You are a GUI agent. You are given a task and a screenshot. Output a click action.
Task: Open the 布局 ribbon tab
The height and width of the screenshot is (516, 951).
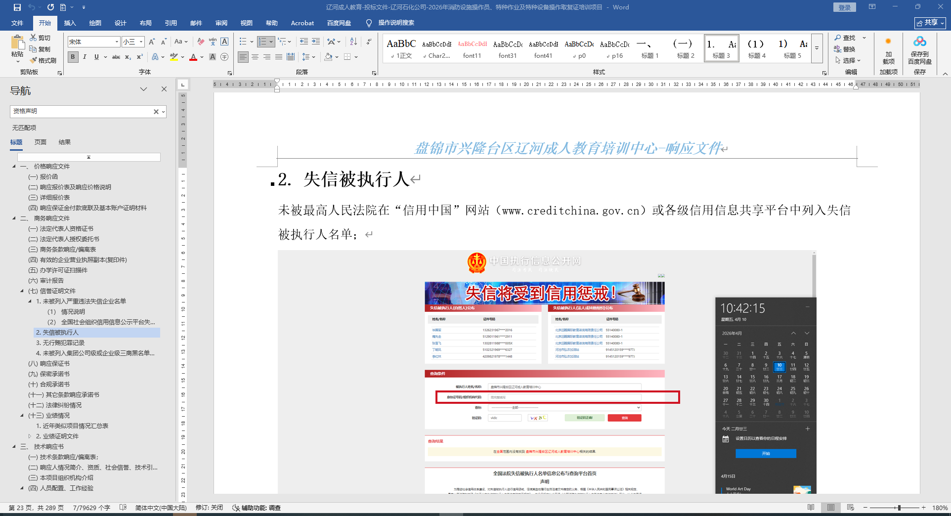[x=145, y=23]
